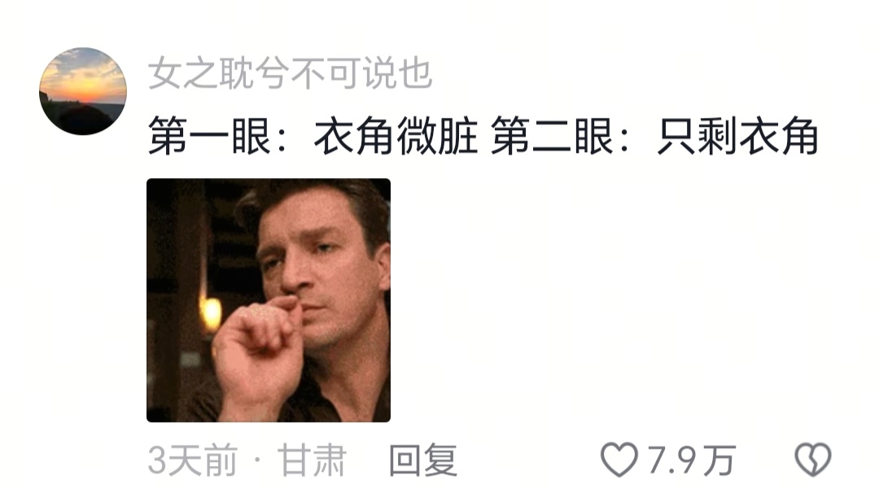Select the 3天前 timestamp
Screen dimensions: 879x488
[x=193, y=460]
